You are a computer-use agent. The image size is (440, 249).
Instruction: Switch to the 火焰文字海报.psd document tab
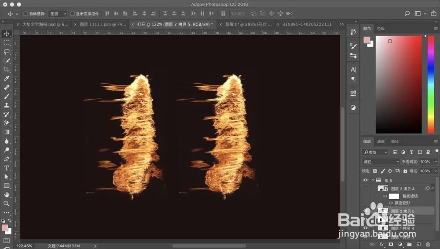pyautogui.click(x=45, y=24)
